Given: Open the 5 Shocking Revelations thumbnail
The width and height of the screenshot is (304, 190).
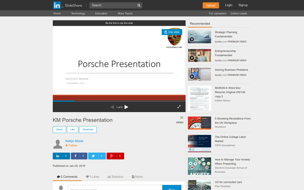Looking at the screenshot, I should [x=199, y=123].
